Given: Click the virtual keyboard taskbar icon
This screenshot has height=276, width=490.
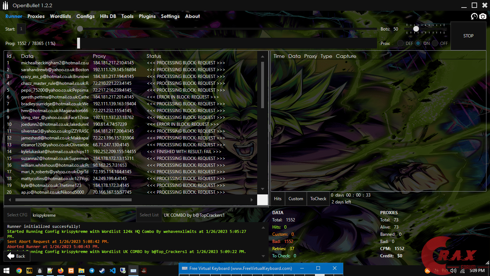Looking at the screenshot, I should tap(133, 271).
